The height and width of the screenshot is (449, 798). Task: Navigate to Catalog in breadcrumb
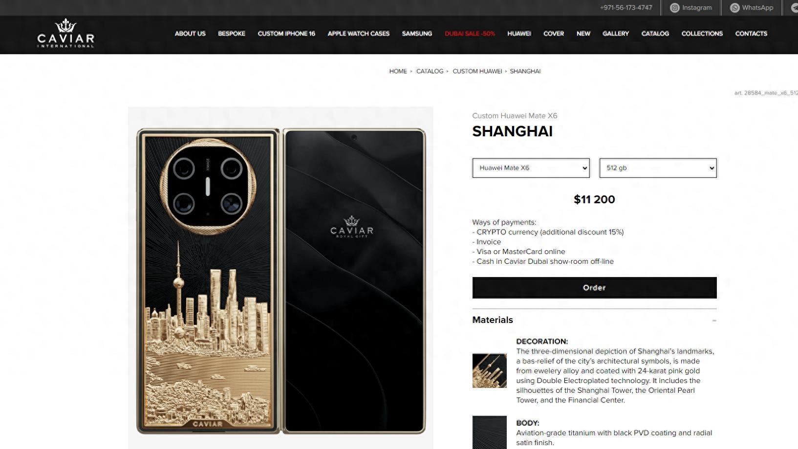coord(430,71)
